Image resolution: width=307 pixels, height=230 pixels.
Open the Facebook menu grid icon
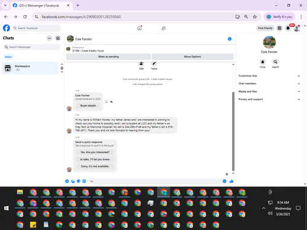point(279,28)
